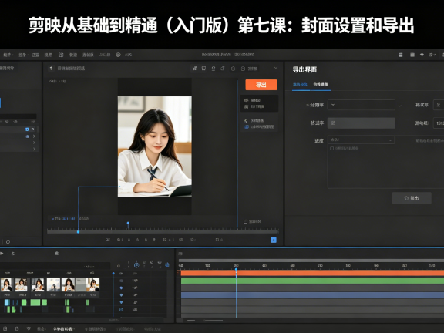444x333 pixels.
Task: Click the preview image of the woman writing
Action: tap(155, 146)
